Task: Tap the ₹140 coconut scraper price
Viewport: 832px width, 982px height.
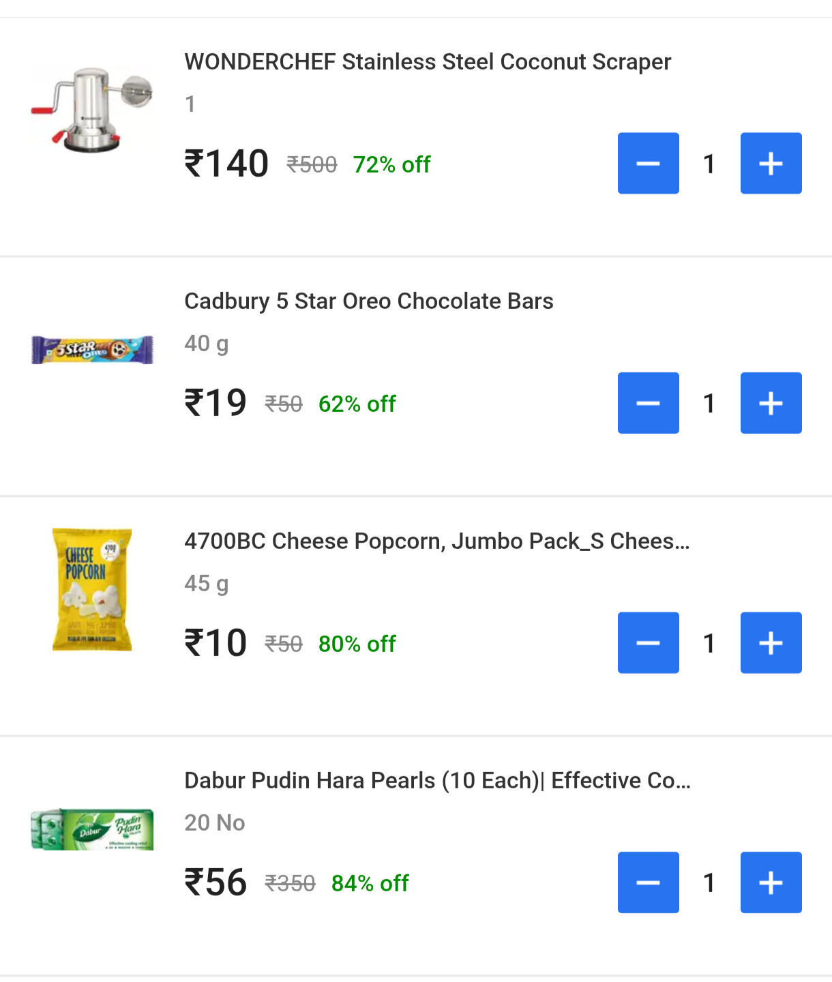Action: point(226,164)
